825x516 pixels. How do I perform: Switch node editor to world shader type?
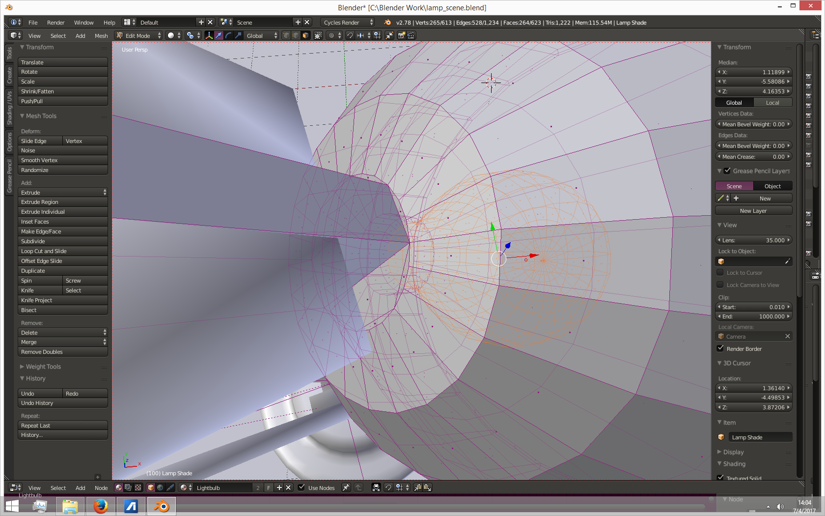click(160, 487)
